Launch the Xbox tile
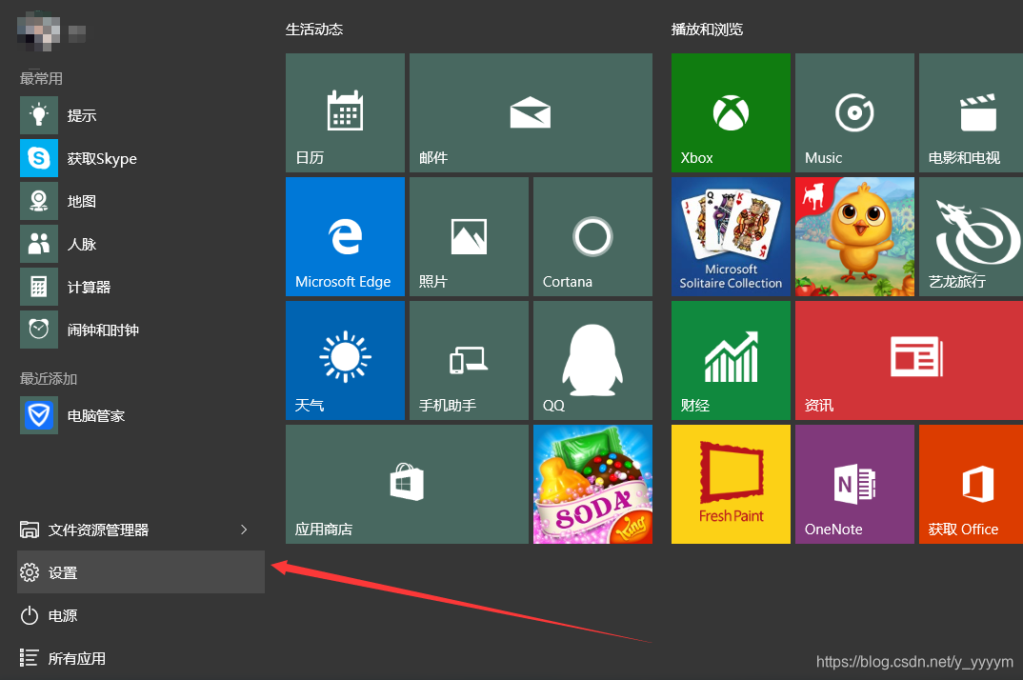Viewport: 1023px width, 680px height. tap(731, 113)
